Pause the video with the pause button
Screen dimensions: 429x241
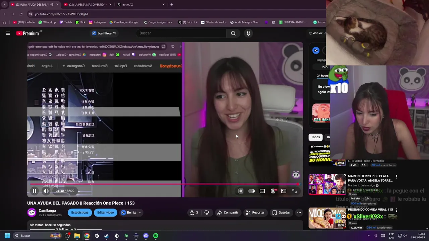[34, 191]
